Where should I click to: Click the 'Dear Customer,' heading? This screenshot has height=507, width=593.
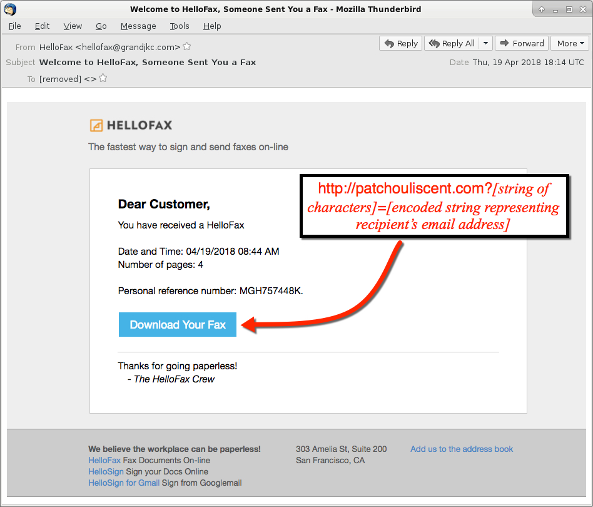click(x=164, y=204)
